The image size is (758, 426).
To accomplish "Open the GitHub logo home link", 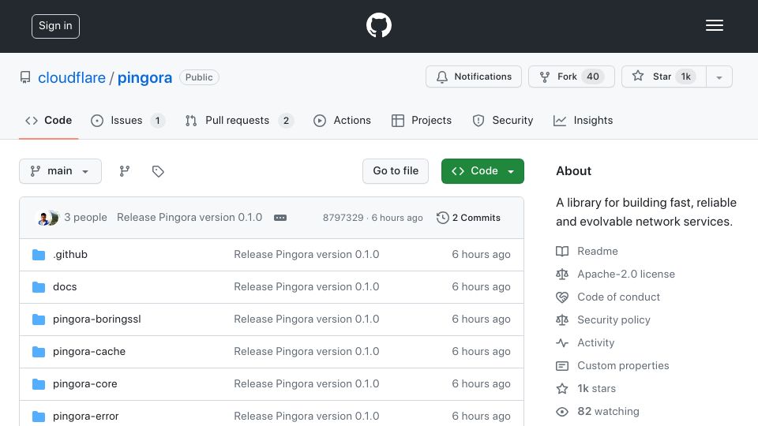I will tap(378, 25).
